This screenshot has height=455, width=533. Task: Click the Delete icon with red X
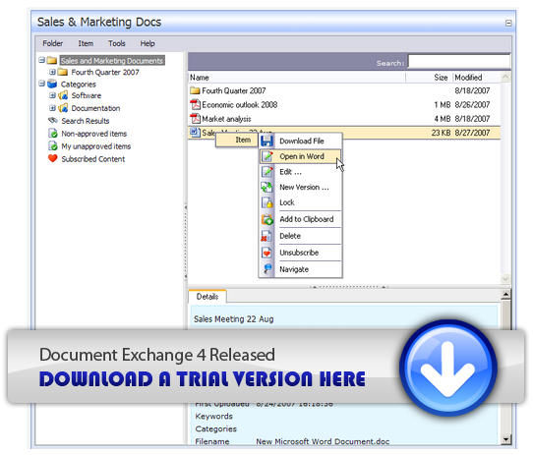[266, 236]
